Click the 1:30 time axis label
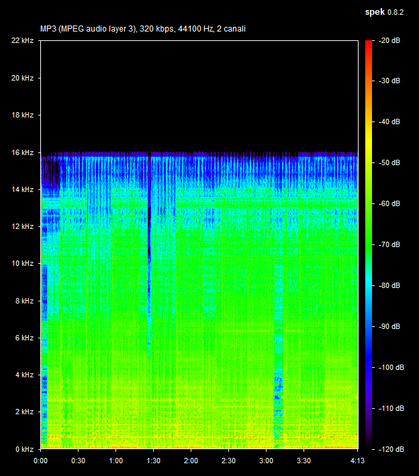The width and height of the screenshot is (419, 476). 153,461
